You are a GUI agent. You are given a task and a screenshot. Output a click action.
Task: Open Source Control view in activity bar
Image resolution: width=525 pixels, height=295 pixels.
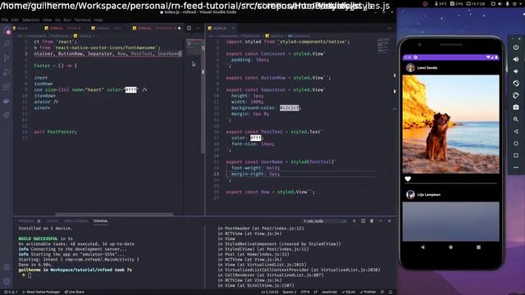pos(7,58)
